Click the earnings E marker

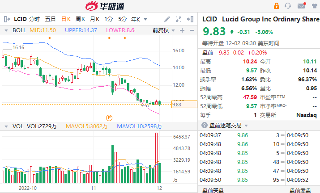[x=109, y=118]
